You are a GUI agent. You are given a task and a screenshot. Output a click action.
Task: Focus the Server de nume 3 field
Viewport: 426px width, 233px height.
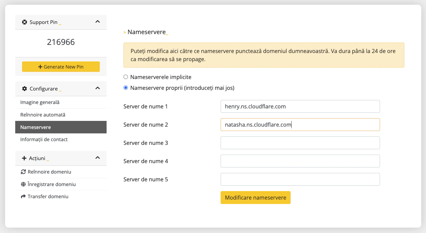point(300,143)
